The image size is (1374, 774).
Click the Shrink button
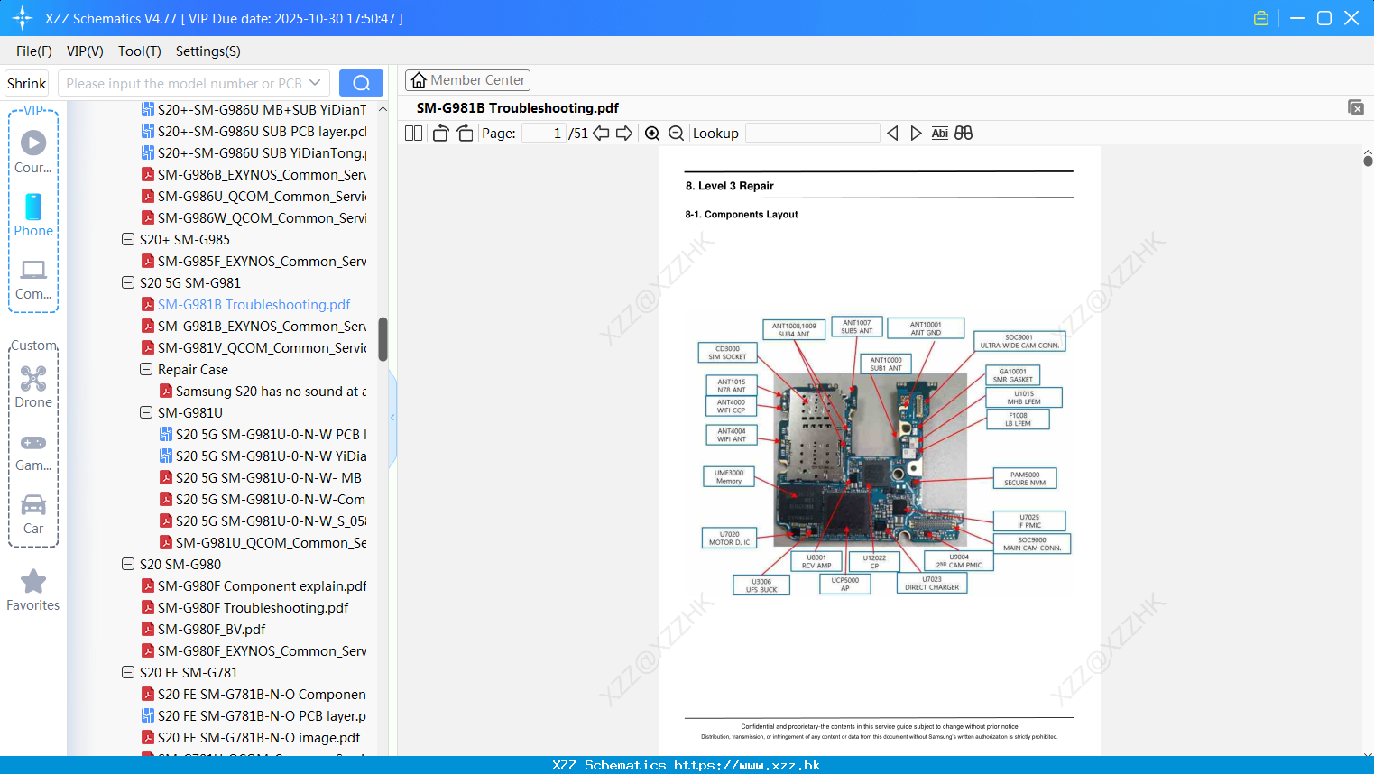pos(27,83)
